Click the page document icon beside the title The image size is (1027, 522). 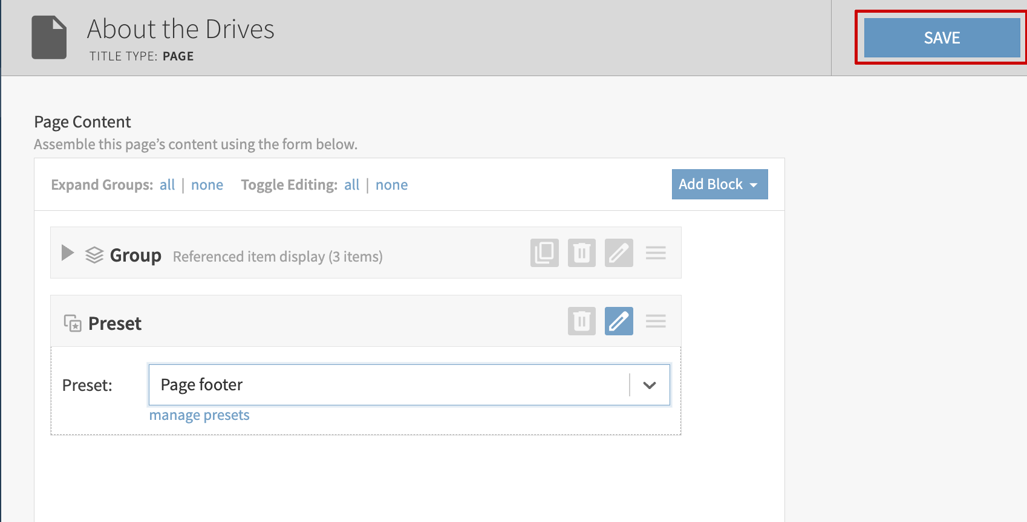tap(49, 37)
